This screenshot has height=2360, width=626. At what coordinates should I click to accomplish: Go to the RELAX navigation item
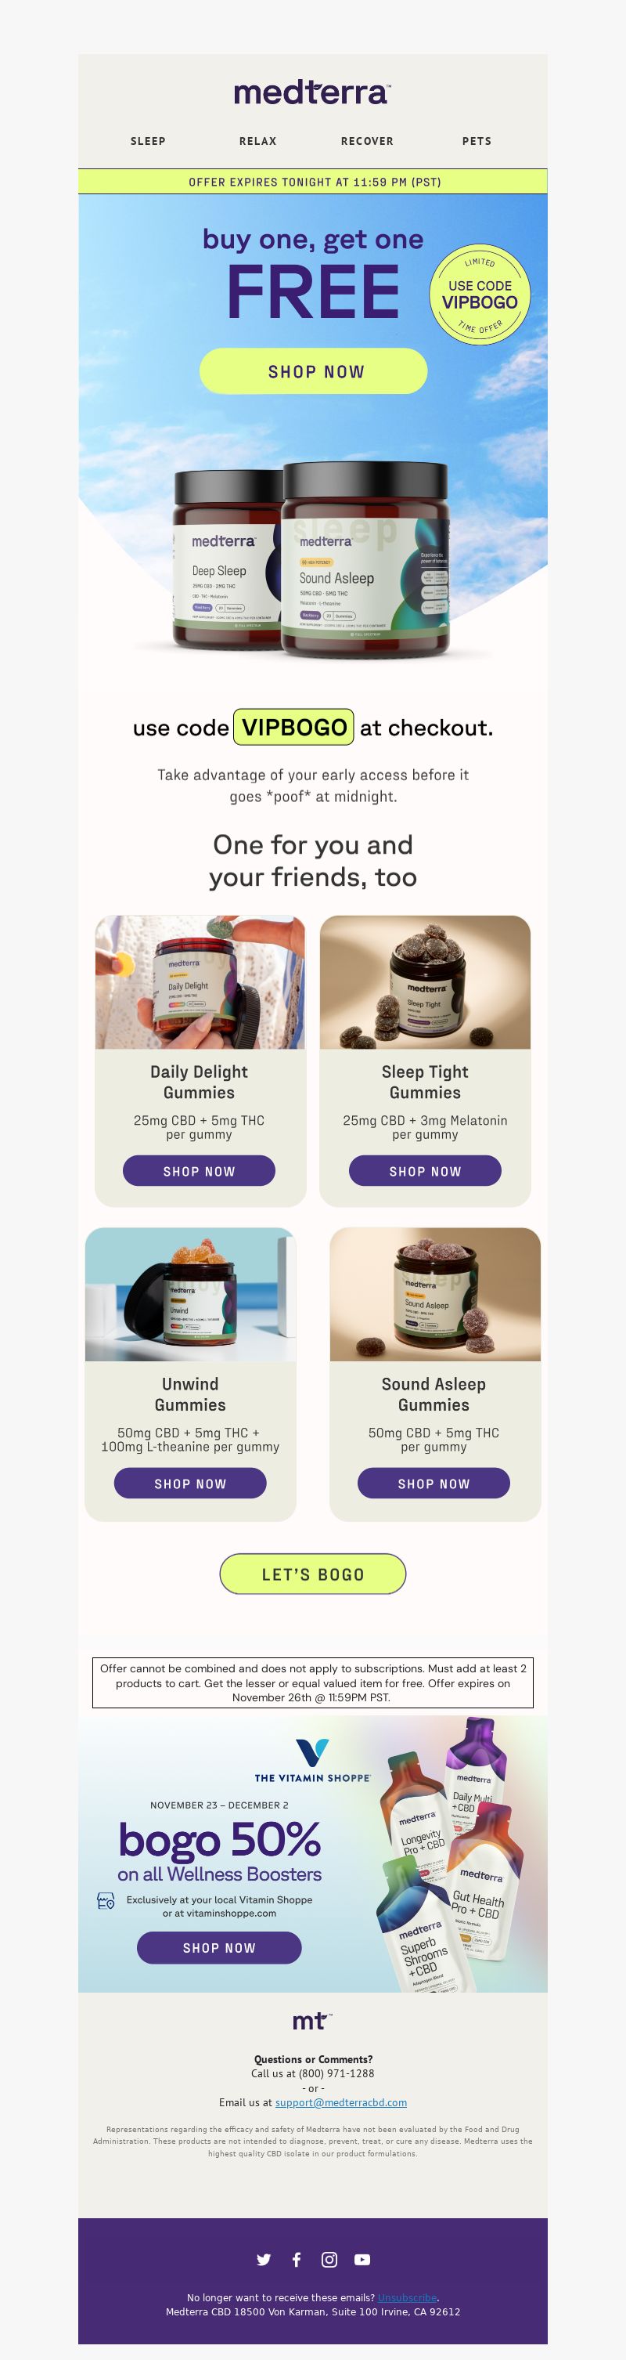[258, 141]
